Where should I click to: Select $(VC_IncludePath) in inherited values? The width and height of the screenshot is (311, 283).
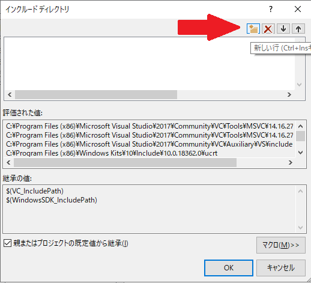point(35,191)
